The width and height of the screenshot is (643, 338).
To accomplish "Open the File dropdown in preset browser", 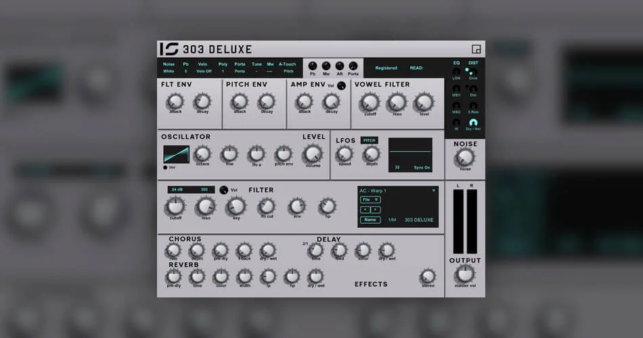I will click(x=370, y=199).
